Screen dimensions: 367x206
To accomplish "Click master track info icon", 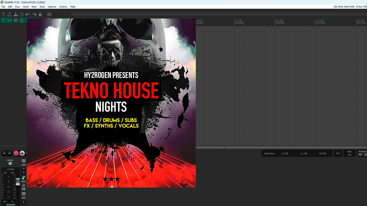I will 24,202.
